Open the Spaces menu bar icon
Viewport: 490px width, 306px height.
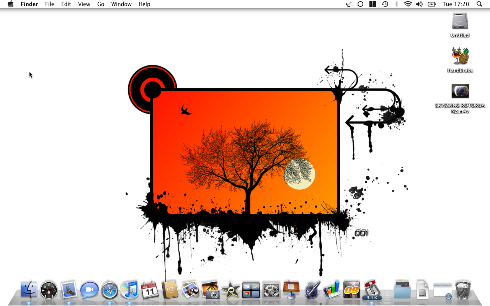[372, 4]
